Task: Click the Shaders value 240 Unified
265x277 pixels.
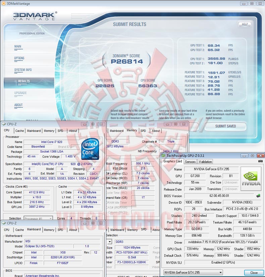Action: 199,215
